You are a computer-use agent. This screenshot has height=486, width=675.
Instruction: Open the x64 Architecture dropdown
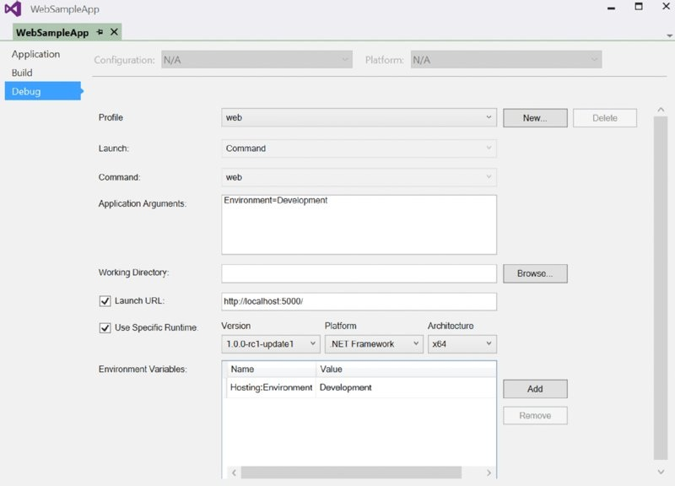pyautogui.click(x=462, y=344)
